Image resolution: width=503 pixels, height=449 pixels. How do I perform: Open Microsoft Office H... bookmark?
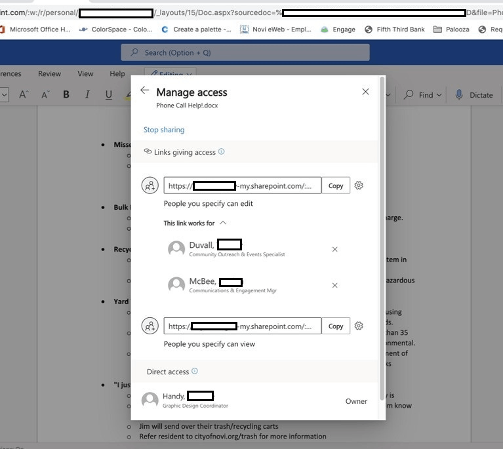(35, 29)
